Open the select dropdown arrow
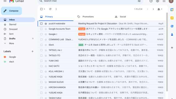Screen dimensions: 176x99 tap(44, 9)
